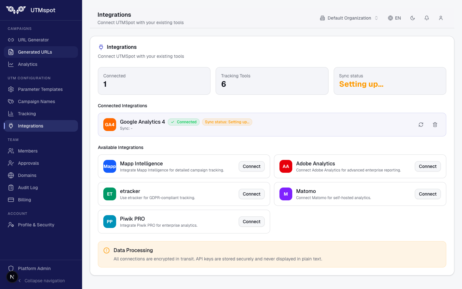
Task: Connect Adobe Analytics
Action: pos(428,166)
